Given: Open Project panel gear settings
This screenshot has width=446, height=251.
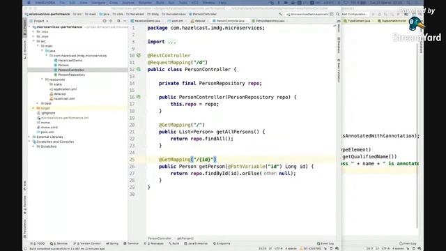Looking at the screenshot, I should (x=118, y=21).
